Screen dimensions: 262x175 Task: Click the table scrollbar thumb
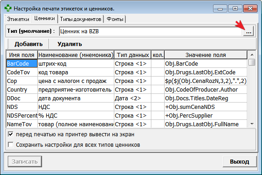(252, 62)
